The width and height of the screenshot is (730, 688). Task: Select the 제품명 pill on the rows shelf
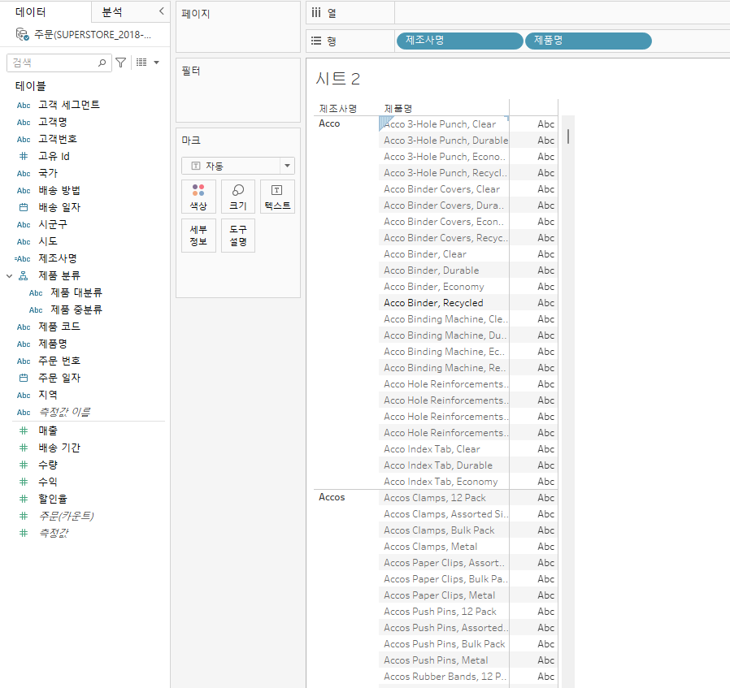[x=588, y=41]
